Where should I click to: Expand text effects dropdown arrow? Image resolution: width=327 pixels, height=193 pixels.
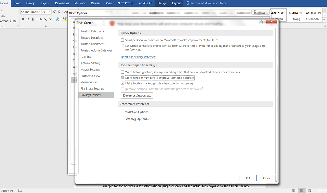coord(61,19)
